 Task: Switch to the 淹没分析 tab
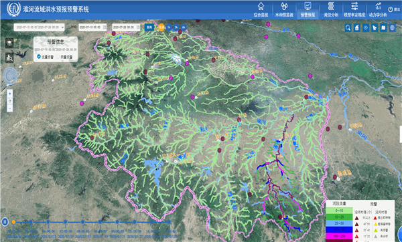[x=331, y=10]
